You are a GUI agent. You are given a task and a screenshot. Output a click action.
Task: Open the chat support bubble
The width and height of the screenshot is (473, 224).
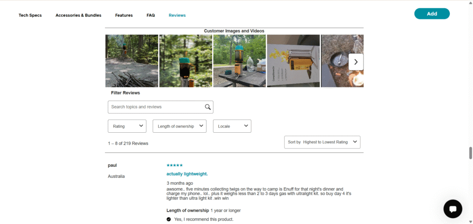[x=453, y=209]
